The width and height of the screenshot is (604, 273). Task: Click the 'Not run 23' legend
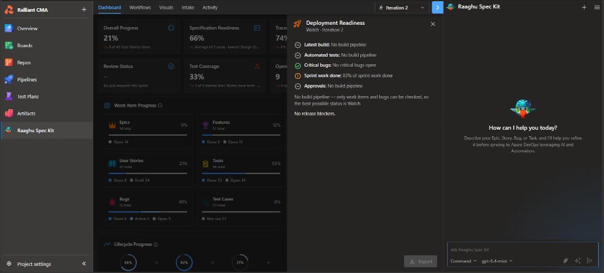[214, 219]
